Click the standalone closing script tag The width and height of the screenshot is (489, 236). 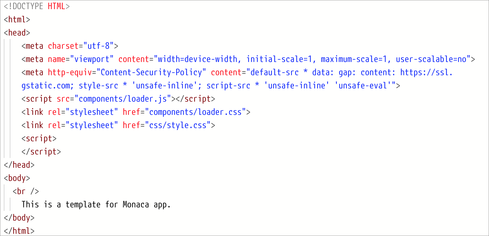click(x=41, y=152)
